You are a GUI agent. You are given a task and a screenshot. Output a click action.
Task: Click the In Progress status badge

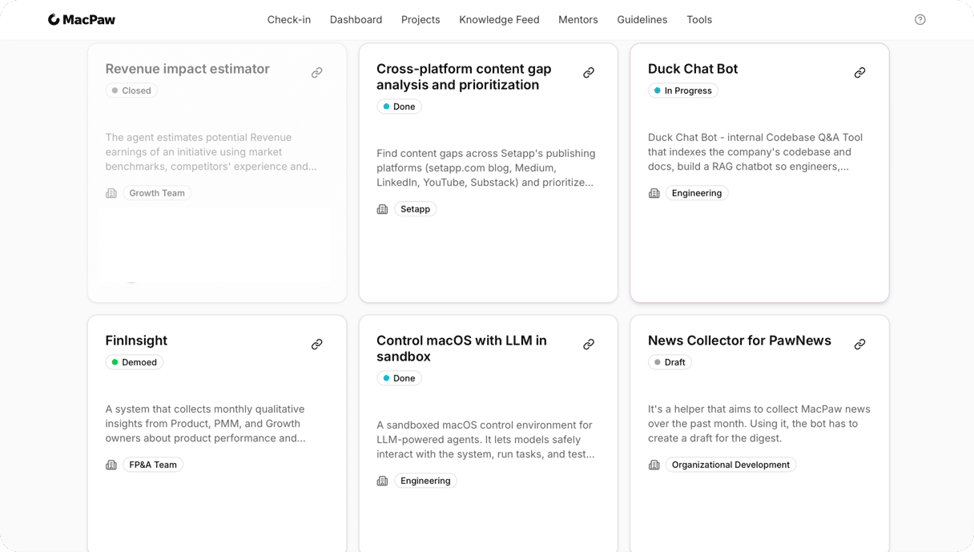[683, 91]
